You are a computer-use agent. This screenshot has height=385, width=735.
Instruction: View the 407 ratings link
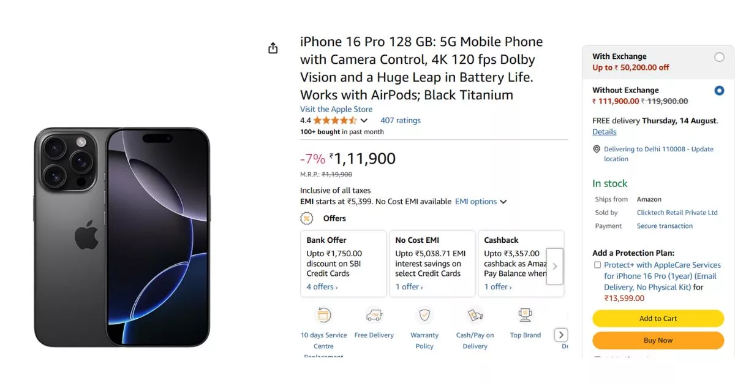(400, 120)
